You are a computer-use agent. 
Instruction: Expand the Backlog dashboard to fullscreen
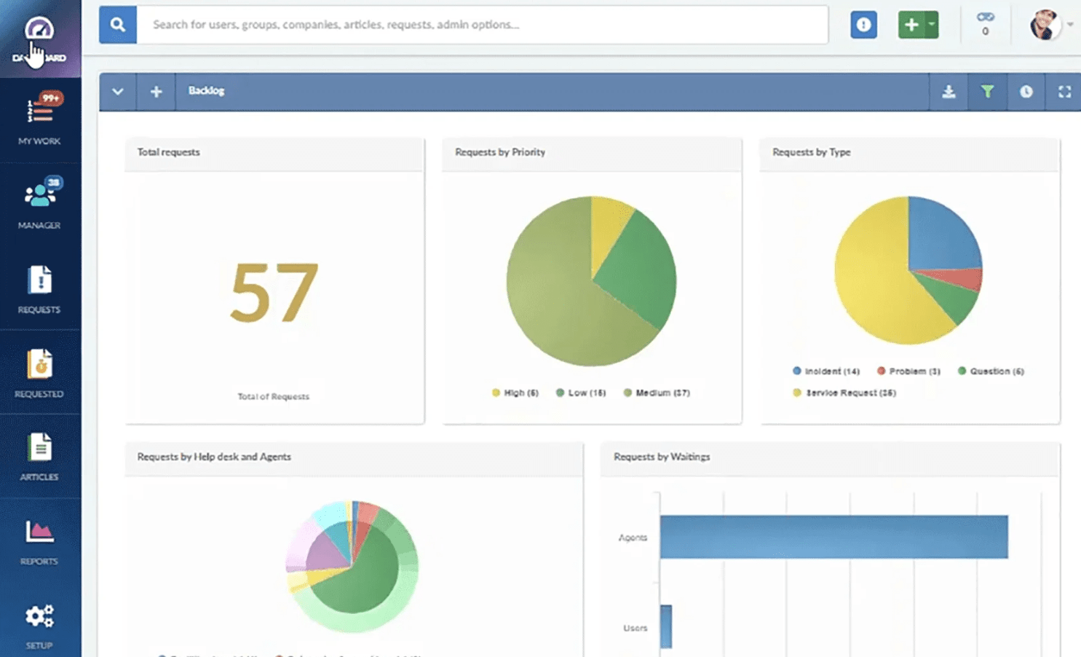click(x=1064, y=91)
